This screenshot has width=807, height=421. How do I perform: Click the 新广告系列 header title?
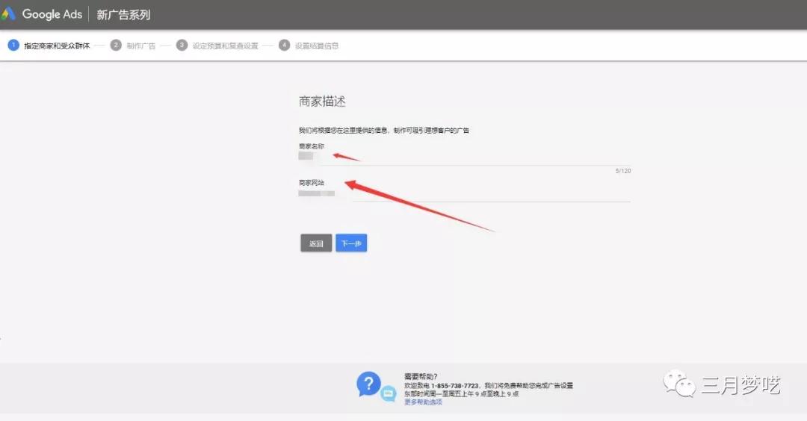click(x=123, y=15)
